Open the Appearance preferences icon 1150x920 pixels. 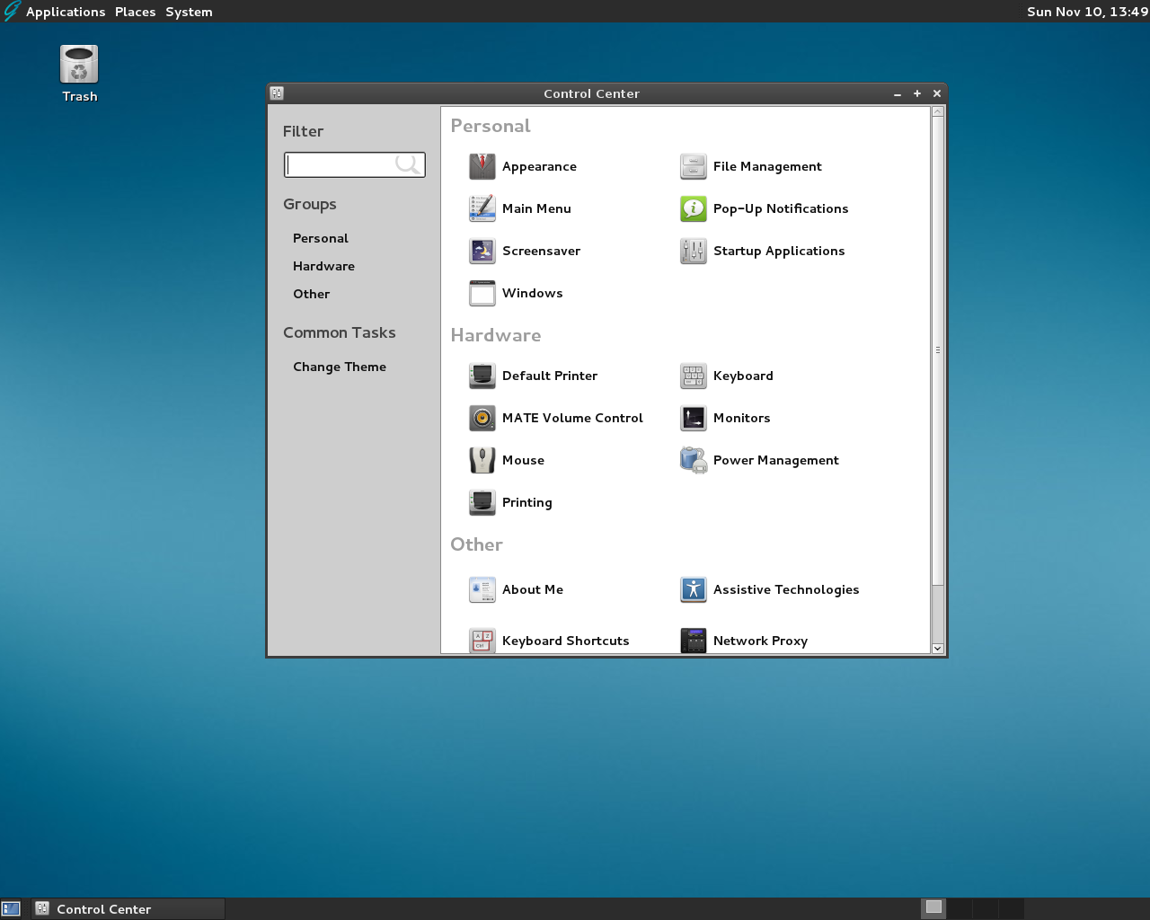tap(482, 166)
